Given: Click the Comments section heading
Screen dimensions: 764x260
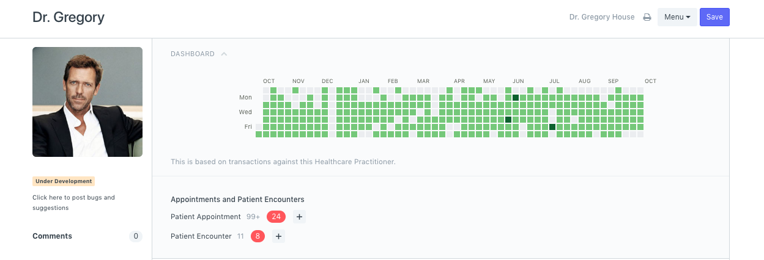Looking at the screenshot, I should point(52,236).
